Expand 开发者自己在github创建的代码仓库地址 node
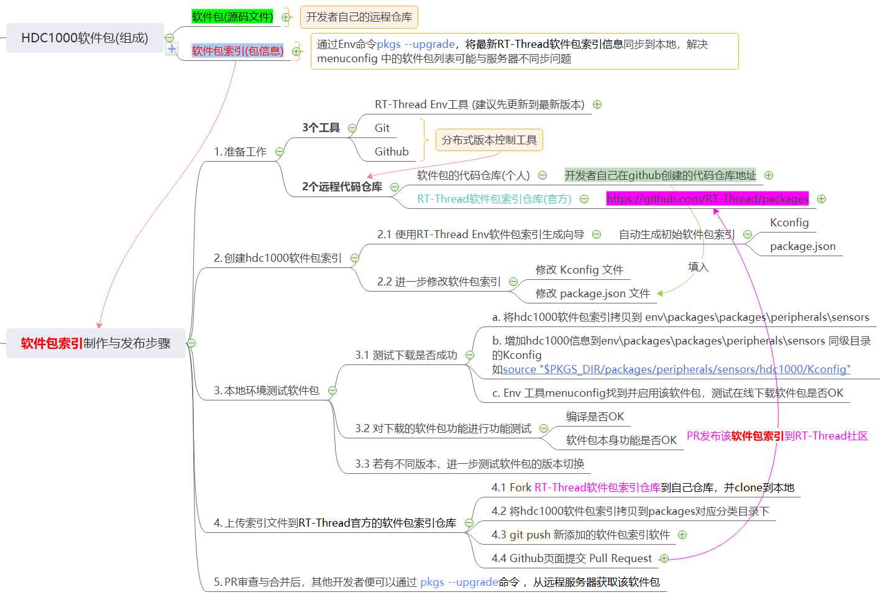 click(769, 175)
